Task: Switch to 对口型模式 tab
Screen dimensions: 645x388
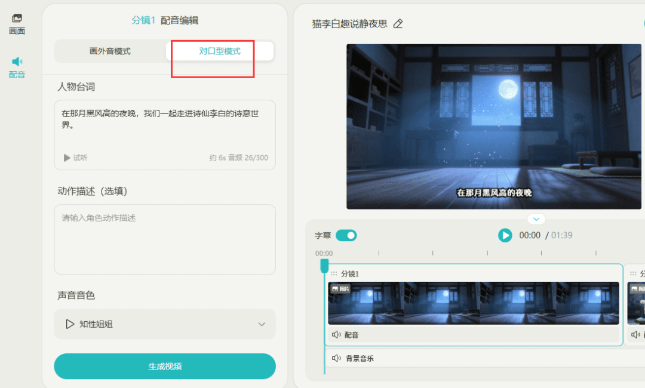Action: coord(220,51)
